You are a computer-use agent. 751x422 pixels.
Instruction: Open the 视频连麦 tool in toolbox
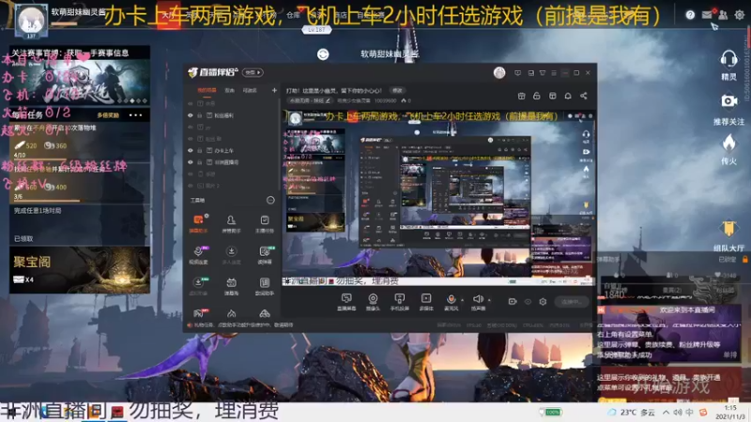coord(198,254)
